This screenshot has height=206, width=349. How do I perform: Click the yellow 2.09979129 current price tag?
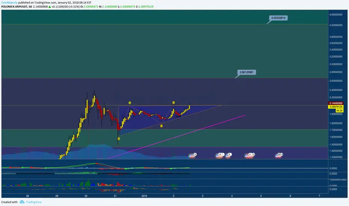tap(336, 107)
